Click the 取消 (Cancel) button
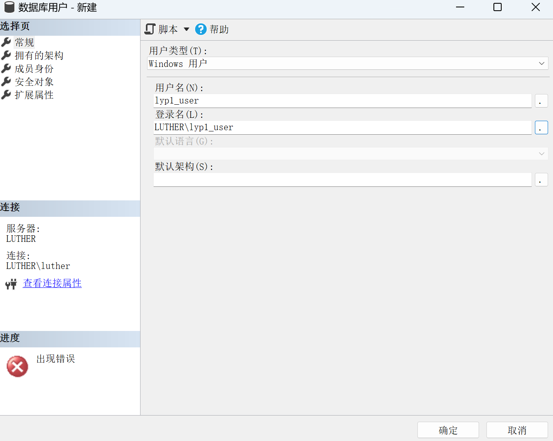The height and width of the screenshot is (441, 553). [x=517, y=430]
